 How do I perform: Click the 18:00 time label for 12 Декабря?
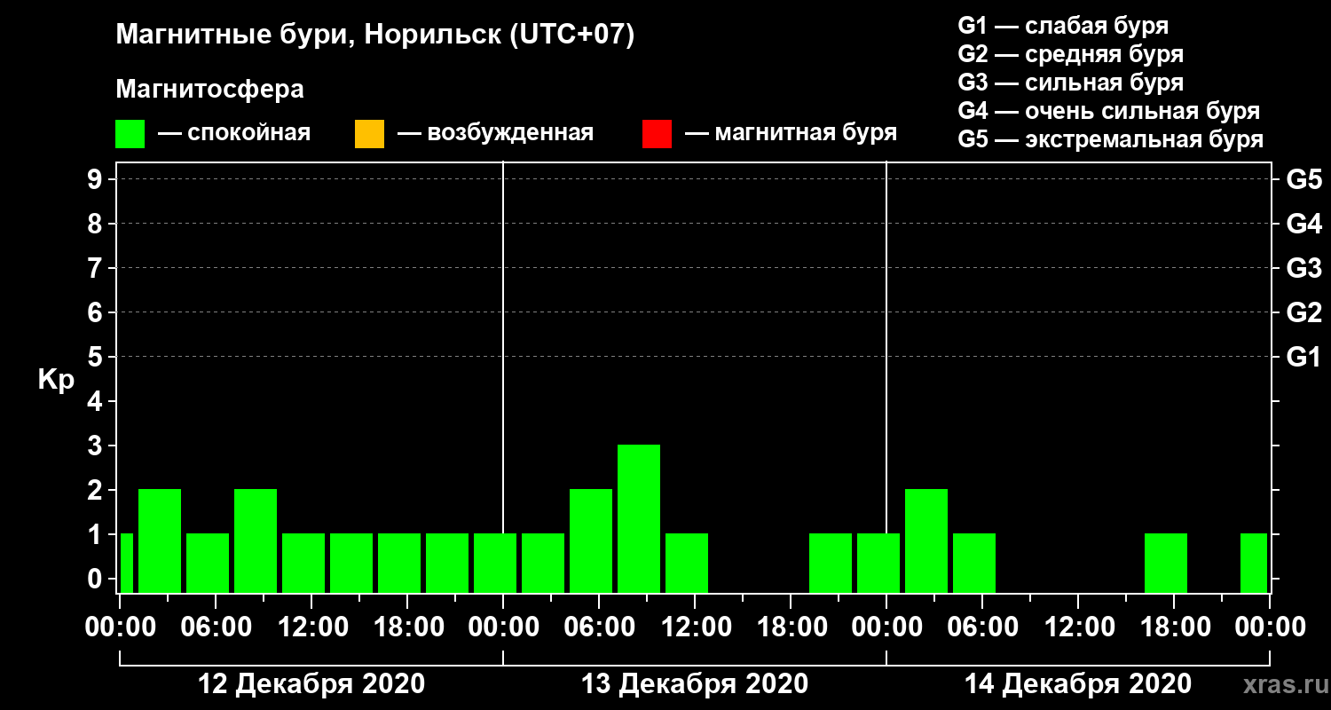tap(407, 627)
